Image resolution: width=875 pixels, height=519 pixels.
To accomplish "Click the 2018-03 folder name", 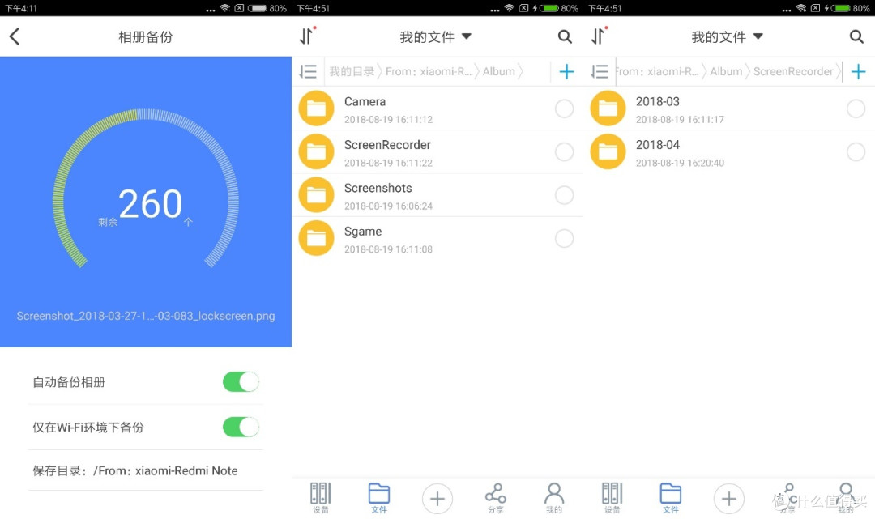I will [x=657, y=101].
